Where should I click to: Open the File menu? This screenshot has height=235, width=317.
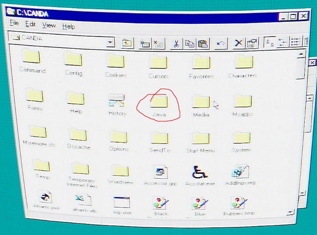point(14,23)
